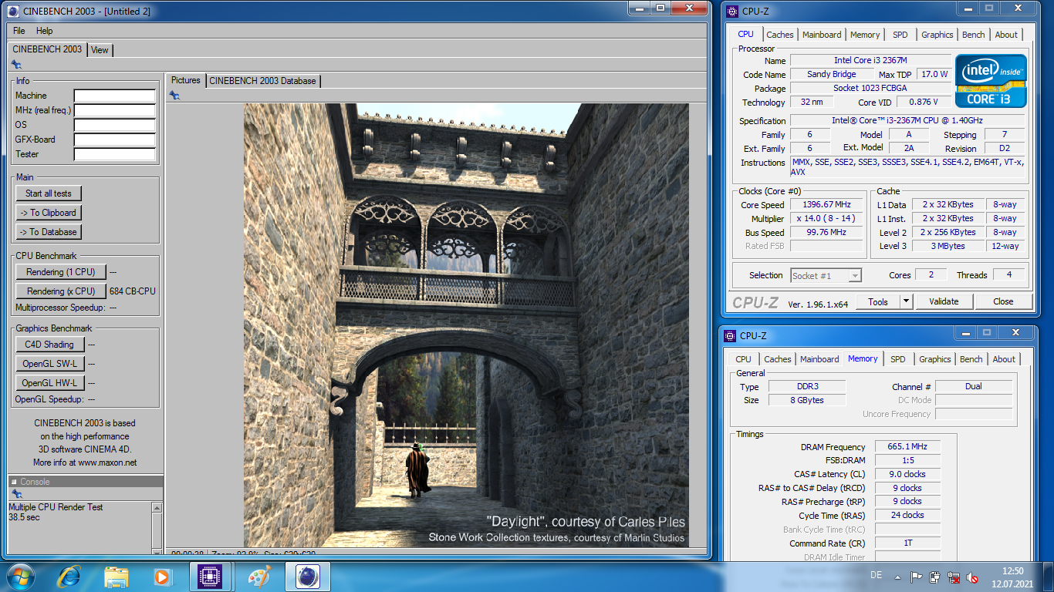1054x592 pixels.
Task: Open About tab in lower CPU-Z window
Action: point(1004,359)
